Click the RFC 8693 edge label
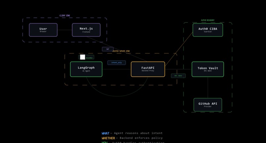 click(x=178, y=76)
